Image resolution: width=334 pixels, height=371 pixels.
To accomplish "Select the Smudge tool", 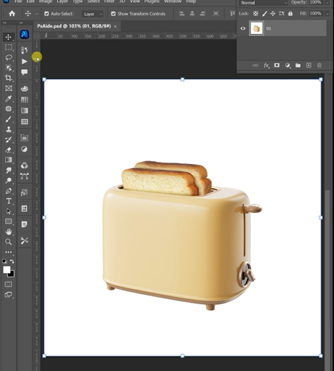I will (x=9, y=171).
